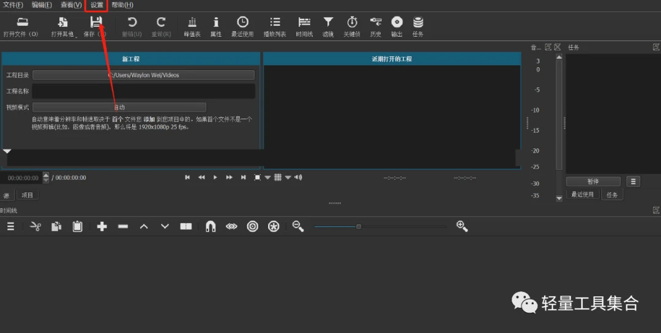Viewport: 661px width, 333px height.
Task: Open the jobs panel menu button
Action: [x=633, y=181]
